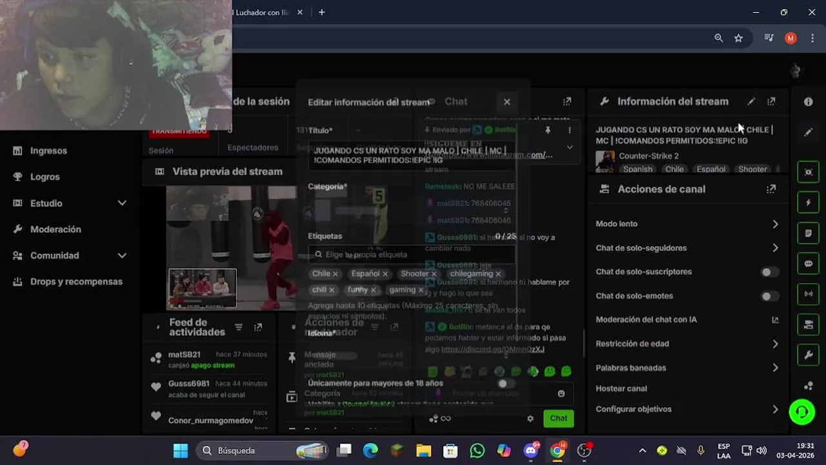Open Chrome media controls icon
Screen dimensions: 826x465
tap(769, 38)
